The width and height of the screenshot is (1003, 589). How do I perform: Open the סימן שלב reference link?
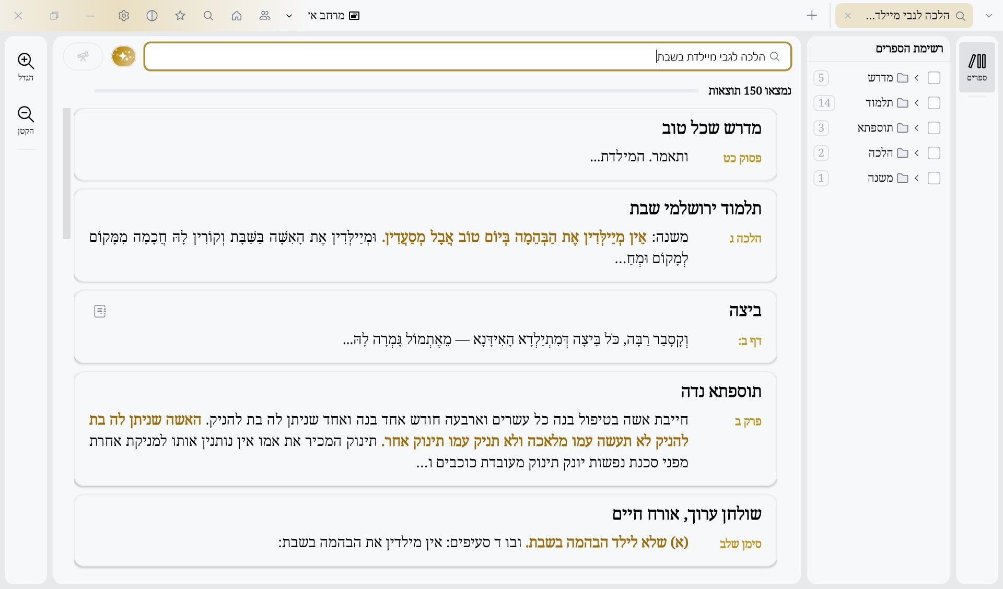click(x=740, y=544)
